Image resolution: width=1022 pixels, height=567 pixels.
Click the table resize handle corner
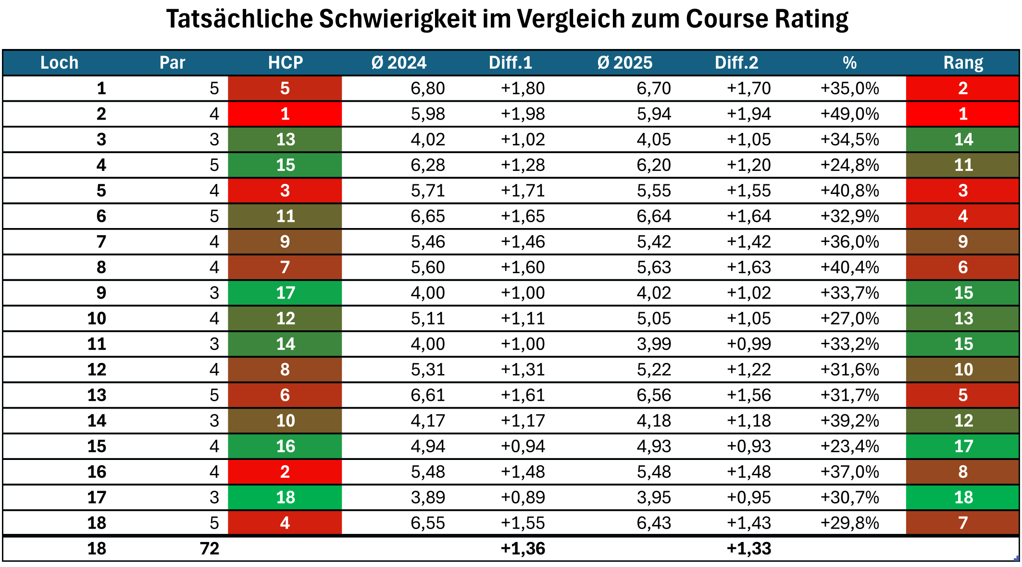coord(1016,558)
